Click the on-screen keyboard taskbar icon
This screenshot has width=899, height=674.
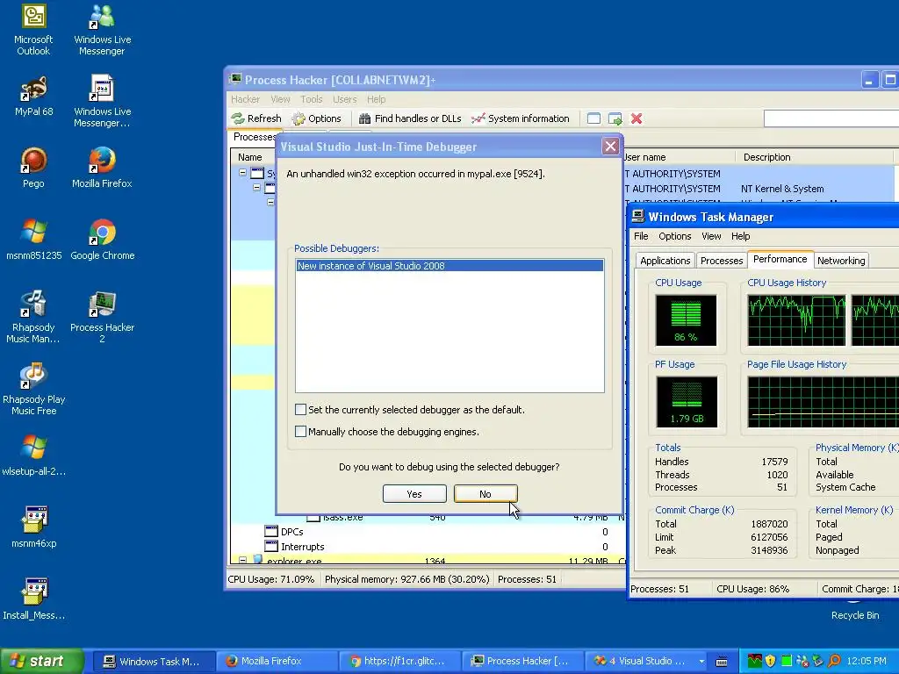tap(722, 662)
